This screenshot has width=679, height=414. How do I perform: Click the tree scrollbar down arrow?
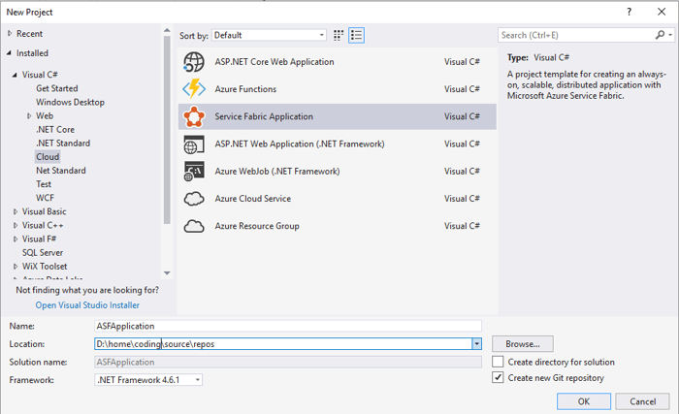(x=167, y=273)
